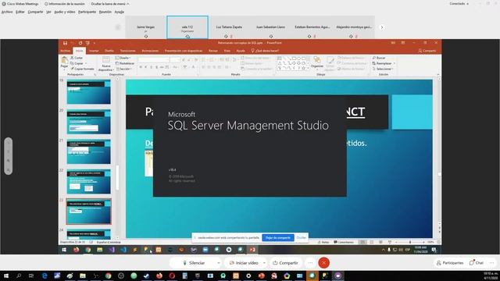Click Compartir in Webex meeting controls

coord(285,263)
